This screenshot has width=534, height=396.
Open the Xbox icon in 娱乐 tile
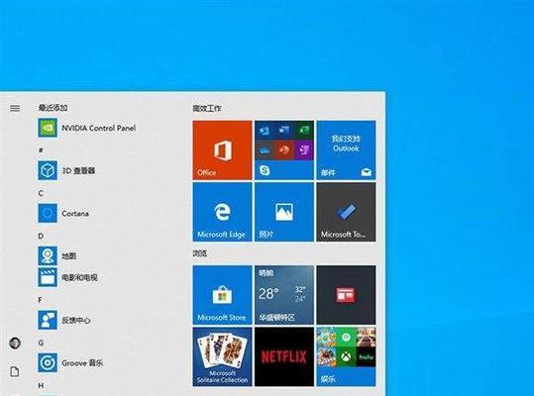(346, 356)
